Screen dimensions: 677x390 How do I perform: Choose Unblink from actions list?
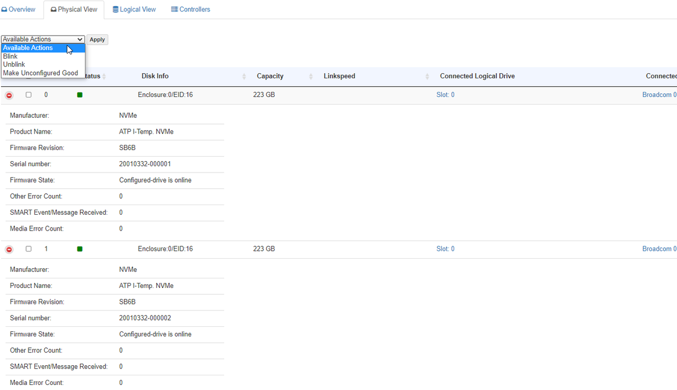coord(43,64)
